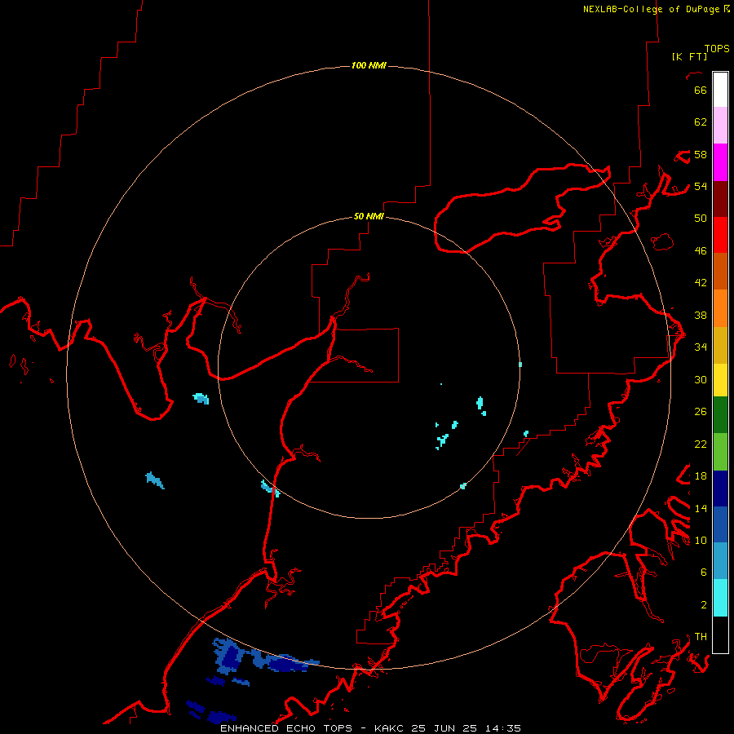Click the [K FT] units label
The image size is (734, 734).
pos(689,56)
